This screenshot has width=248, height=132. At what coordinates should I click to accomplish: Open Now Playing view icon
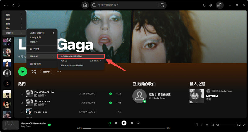coord(197,125)
